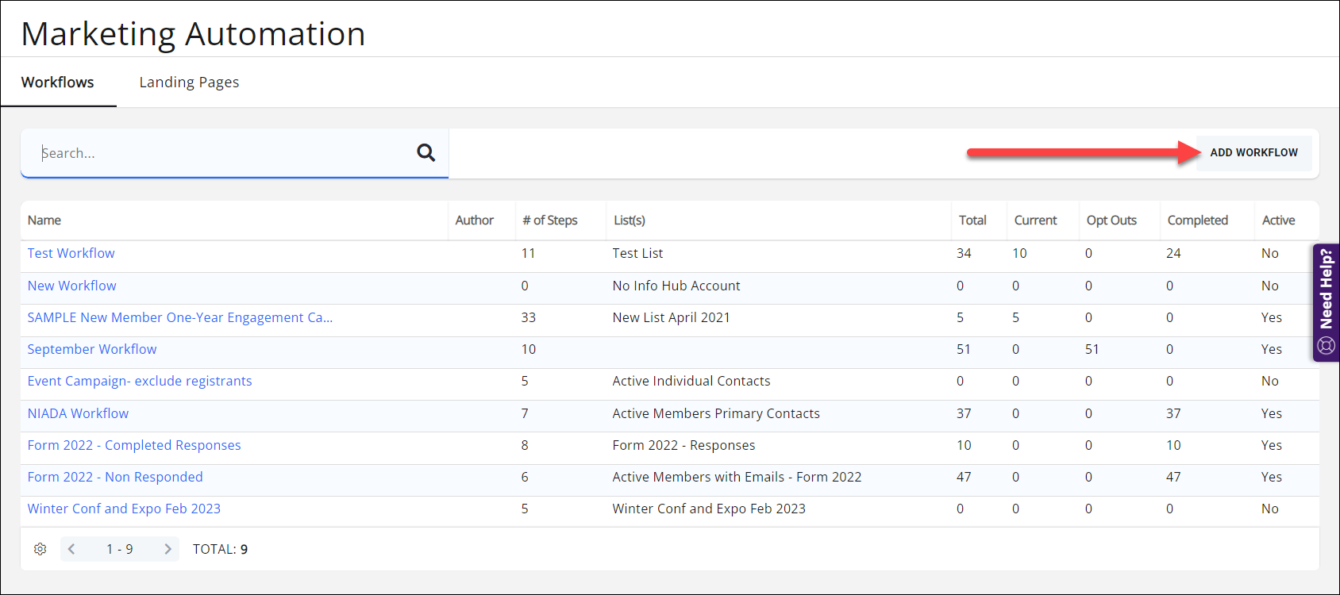Open the September Workflow link
The width and height of the screenshot is (1340, 595).
coord(92,349)
